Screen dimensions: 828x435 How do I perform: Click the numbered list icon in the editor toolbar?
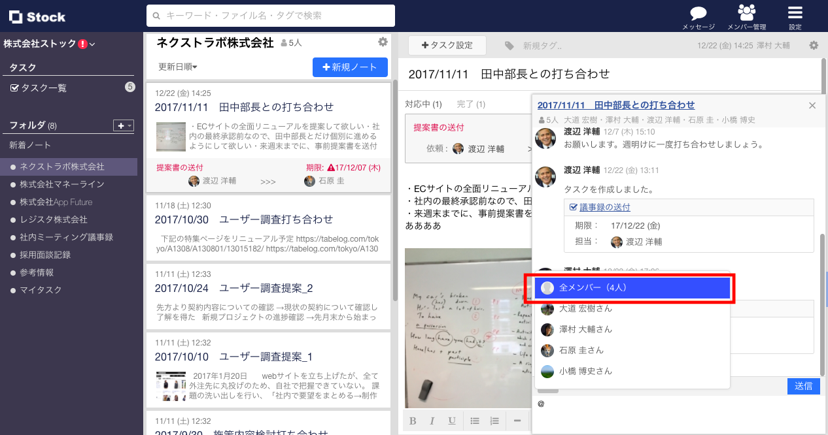click(494, 421)
